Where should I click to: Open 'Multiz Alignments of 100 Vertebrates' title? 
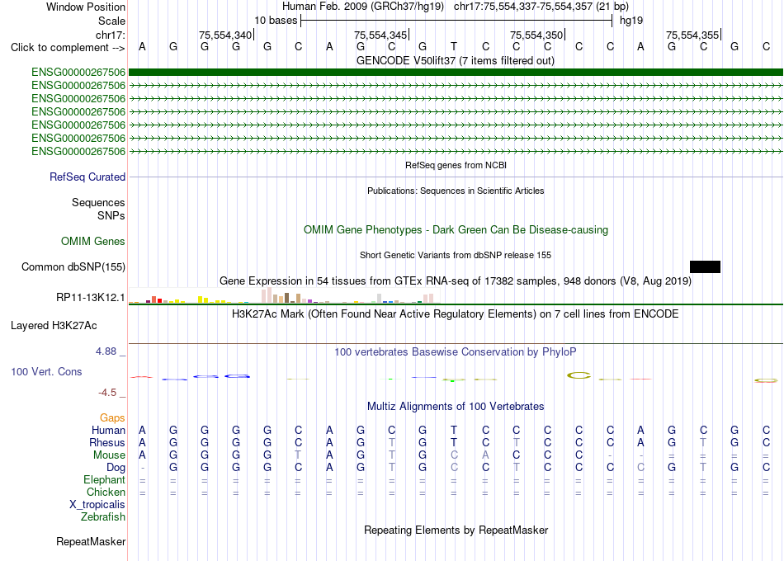click(x=456, y=407)
